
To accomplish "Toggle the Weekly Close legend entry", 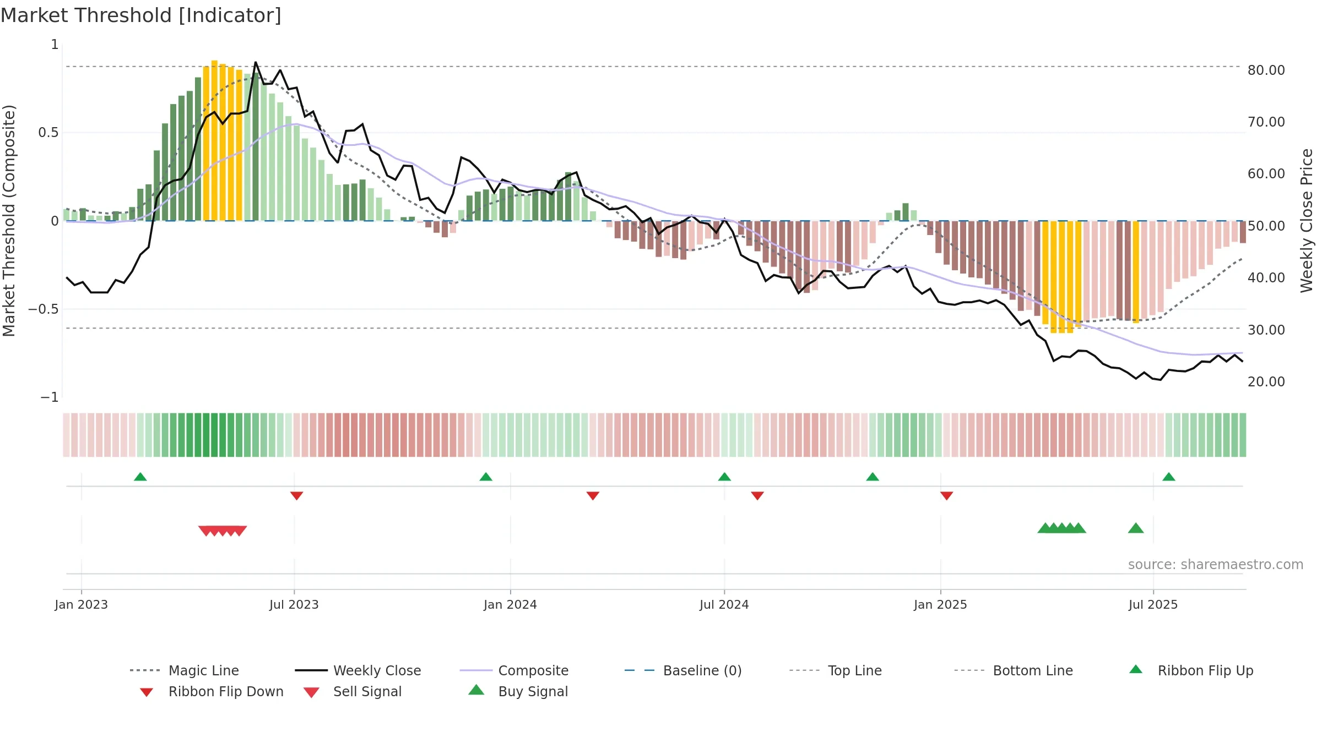I will point(358,670).
